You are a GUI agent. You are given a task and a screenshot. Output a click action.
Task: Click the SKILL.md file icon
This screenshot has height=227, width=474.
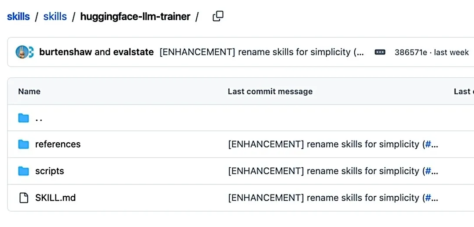pos(23,198)
